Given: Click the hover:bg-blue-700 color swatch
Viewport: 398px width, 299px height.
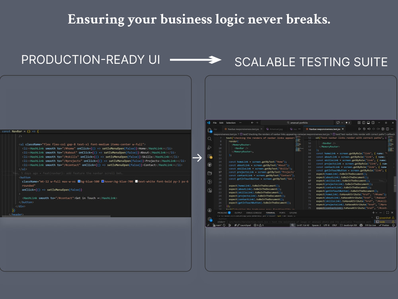Looking at the screenshot, I should (103, 181).
